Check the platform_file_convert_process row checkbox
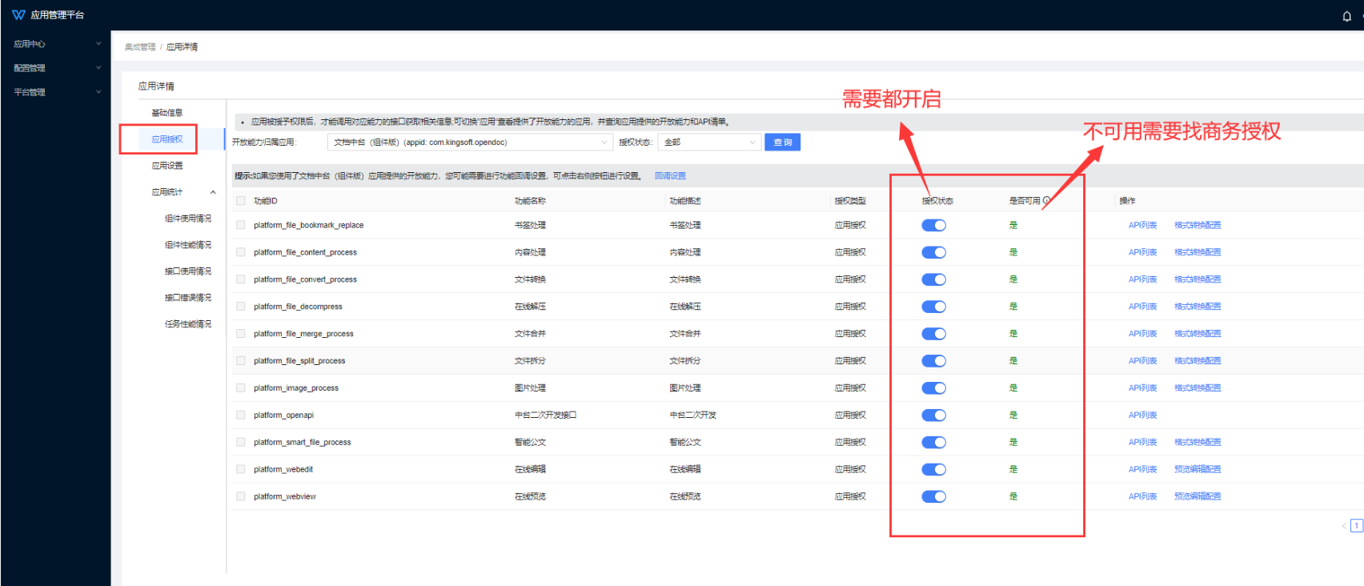Viewport: 1364px width, 586px height. click(x=241, y=279)
